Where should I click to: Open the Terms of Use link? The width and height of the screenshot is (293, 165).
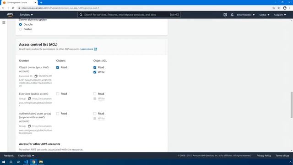[282, 156]
